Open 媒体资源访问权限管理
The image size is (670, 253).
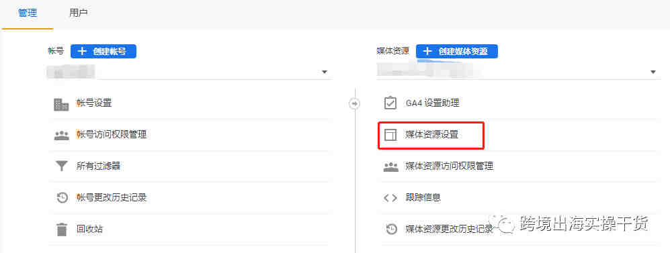pyautogui.click(x=450, y=166)
